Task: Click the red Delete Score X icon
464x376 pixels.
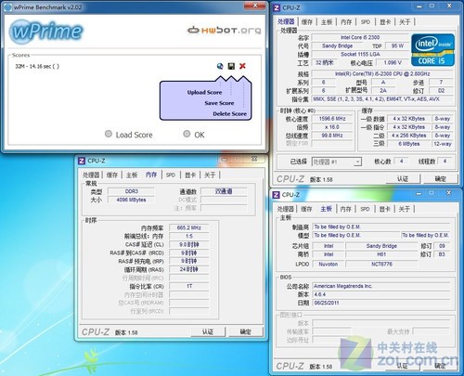Action: coord(242,66)
